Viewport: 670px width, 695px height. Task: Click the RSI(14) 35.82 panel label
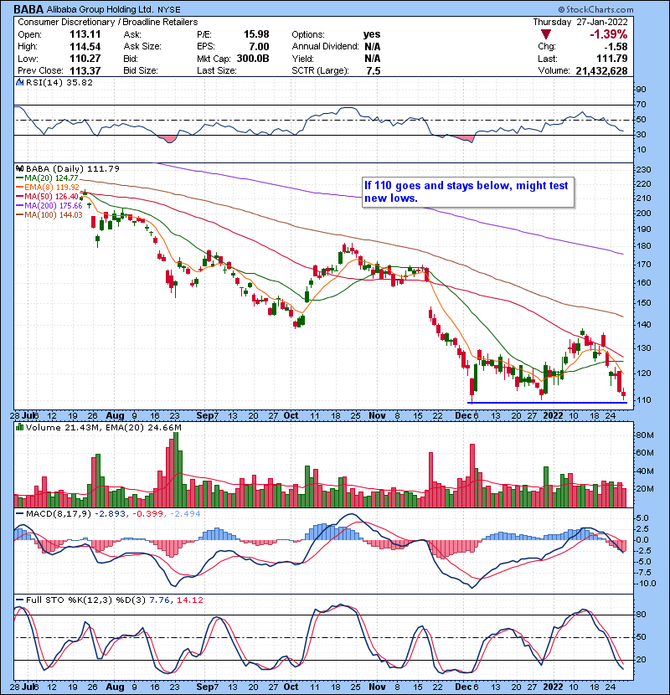click(x=59, y=82)
